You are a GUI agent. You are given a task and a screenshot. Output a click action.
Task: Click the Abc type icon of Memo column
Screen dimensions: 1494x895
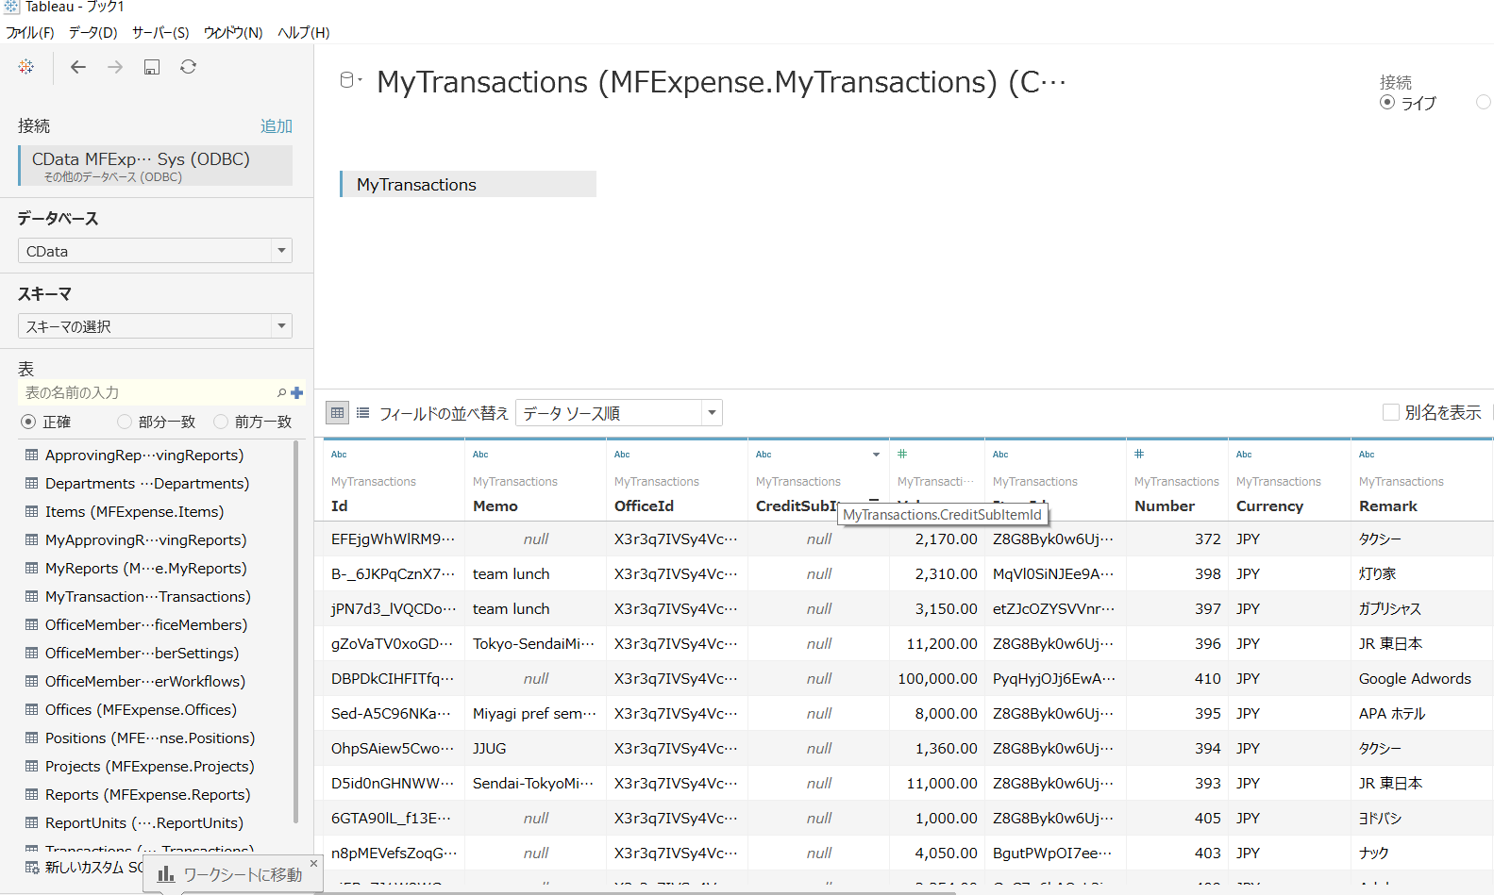coord(480,455)
